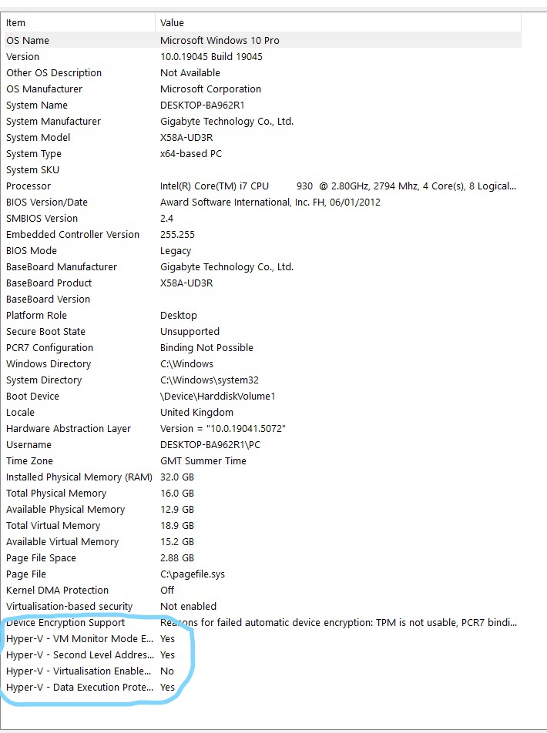The width and height of the screenshot is (547, 733).
Task: Select the Virtualisation-based security row
Action: coord(263,606)
